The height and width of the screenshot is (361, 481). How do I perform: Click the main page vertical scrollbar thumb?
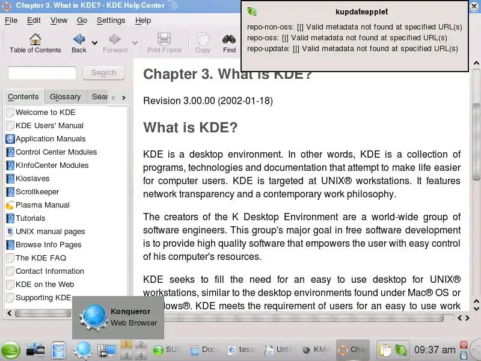pyautogui.click(x=476, y=141)
